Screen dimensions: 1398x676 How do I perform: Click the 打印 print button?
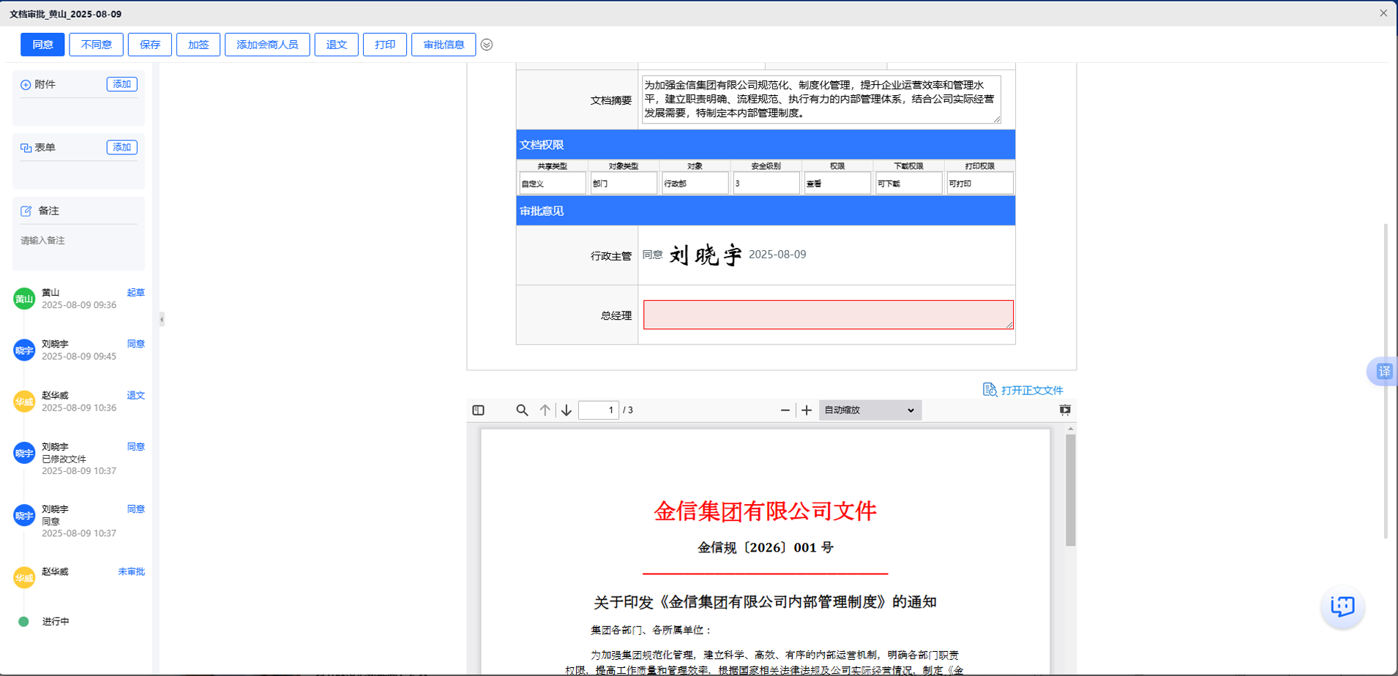pos(385,45)
